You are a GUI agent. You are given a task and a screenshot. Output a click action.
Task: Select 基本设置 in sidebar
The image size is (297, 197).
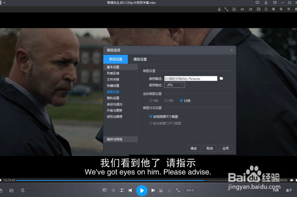coord(121,67)
